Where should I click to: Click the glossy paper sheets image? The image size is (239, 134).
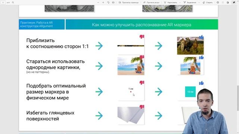click(131, 115)
